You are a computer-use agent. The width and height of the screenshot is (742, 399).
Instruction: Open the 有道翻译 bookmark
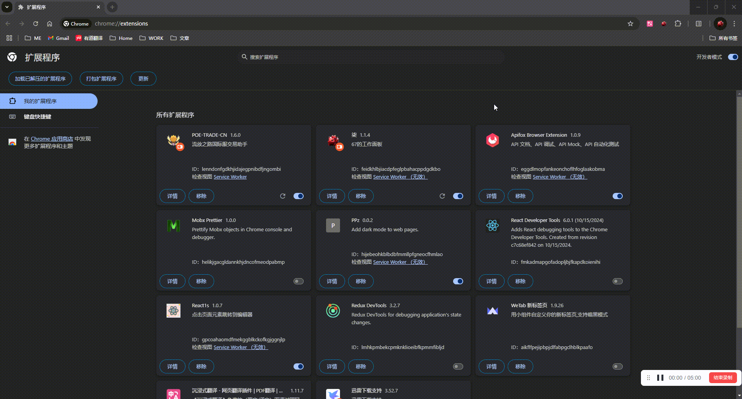[89, 38]
